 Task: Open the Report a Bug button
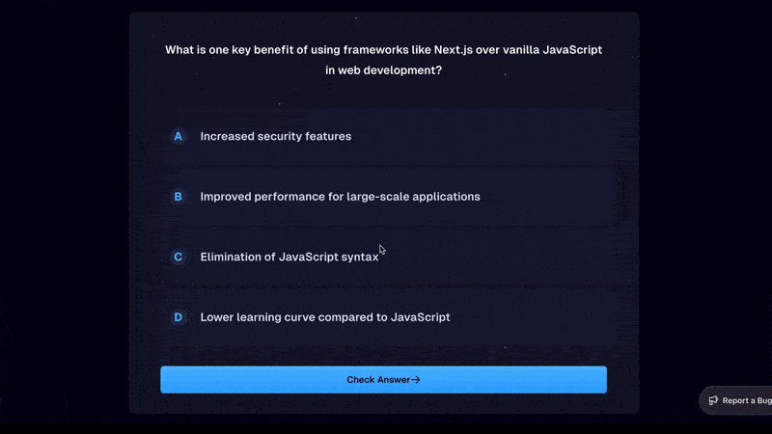(x=738, y=400)
